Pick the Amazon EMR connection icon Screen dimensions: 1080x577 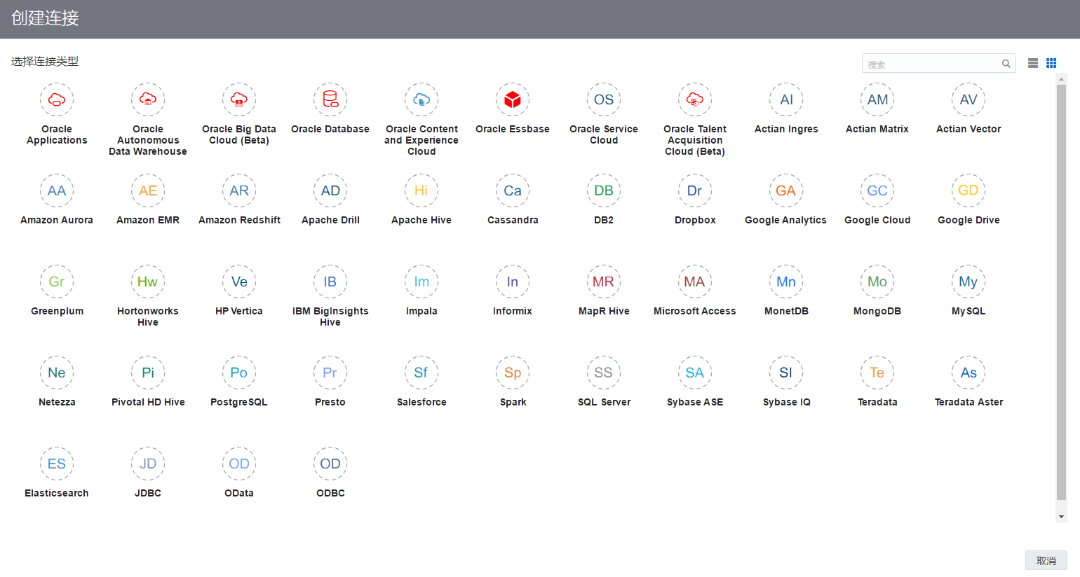click(148, 190)
